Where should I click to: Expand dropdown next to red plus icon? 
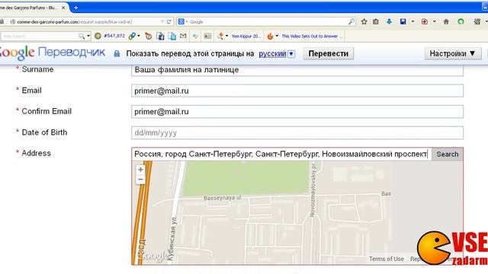click(434, 21)
